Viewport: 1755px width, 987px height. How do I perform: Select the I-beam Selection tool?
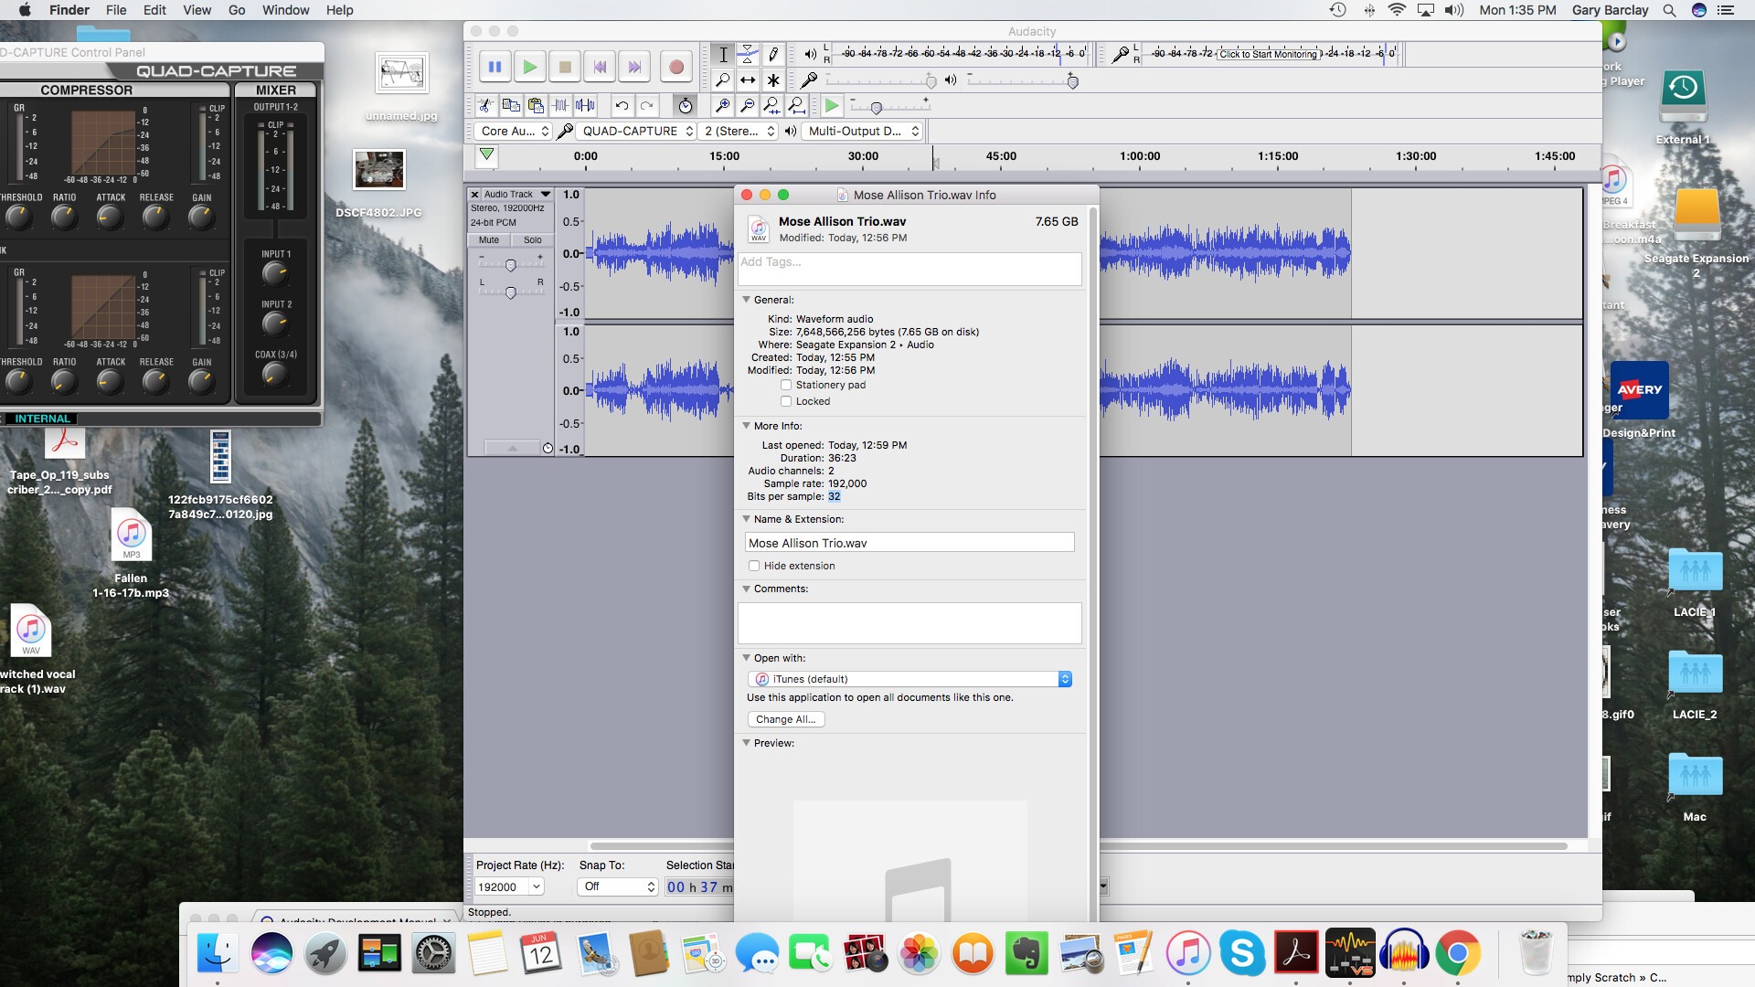coord(723,55)
